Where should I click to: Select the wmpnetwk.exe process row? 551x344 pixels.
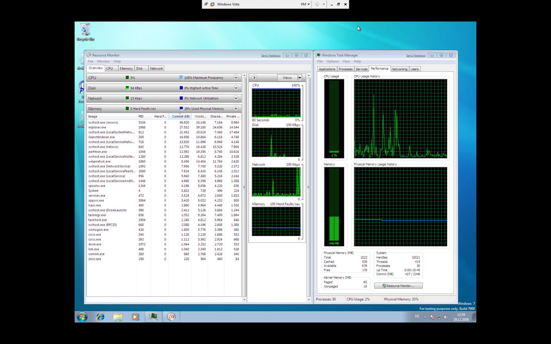pyautogui.click(x=164, y=162)
